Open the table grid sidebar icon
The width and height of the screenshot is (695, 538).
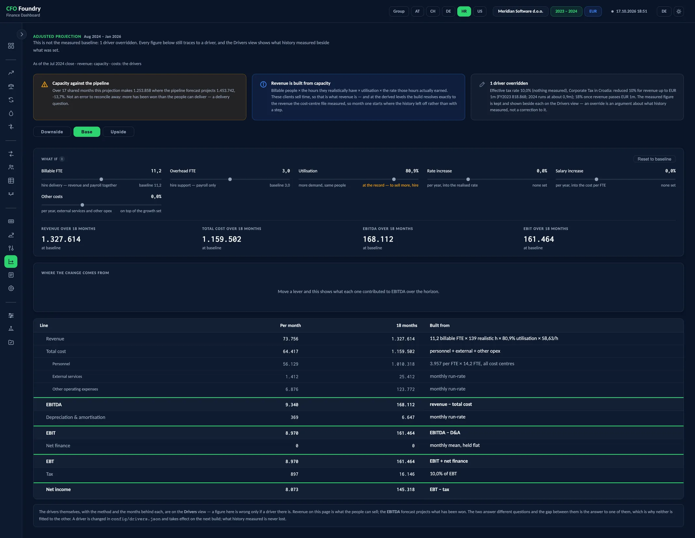[x=11, y=181]
